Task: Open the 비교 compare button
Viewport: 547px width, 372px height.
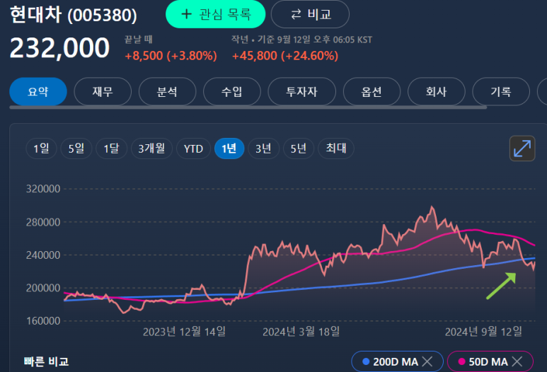Action: (x=310, y=14)
